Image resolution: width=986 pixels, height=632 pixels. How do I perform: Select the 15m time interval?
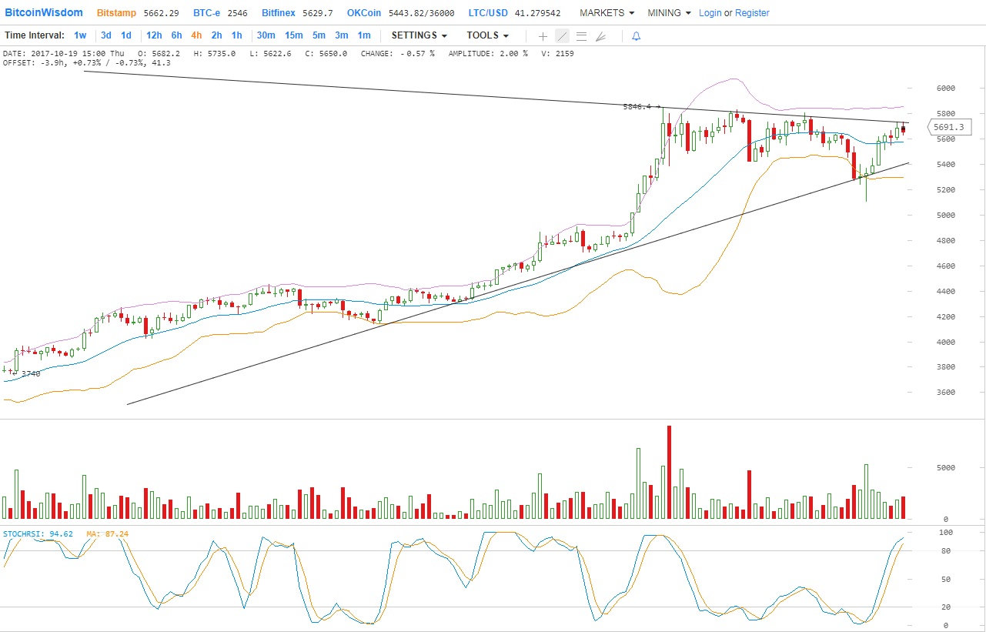[293, 35]
